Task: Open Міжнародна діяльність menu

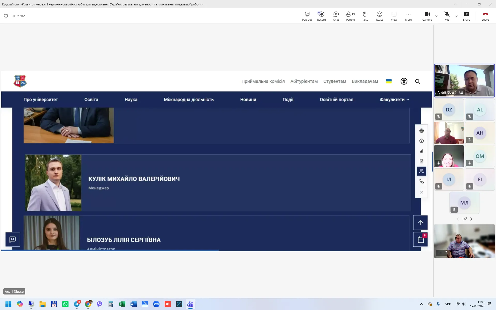Action: (x=189, y=100)
